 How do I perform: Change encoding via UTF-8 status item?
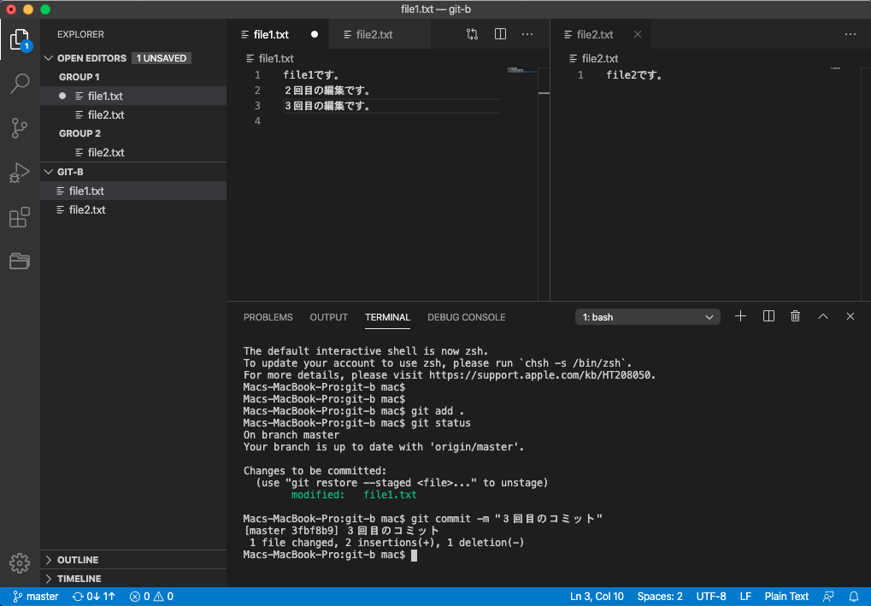(711, 597)
